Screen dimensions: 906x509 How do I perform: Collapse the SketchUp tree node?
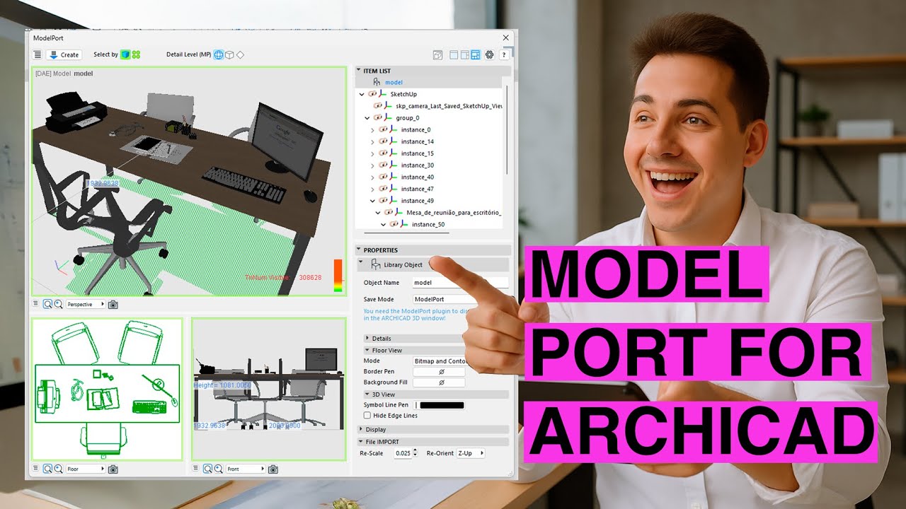tap(362, 94)
